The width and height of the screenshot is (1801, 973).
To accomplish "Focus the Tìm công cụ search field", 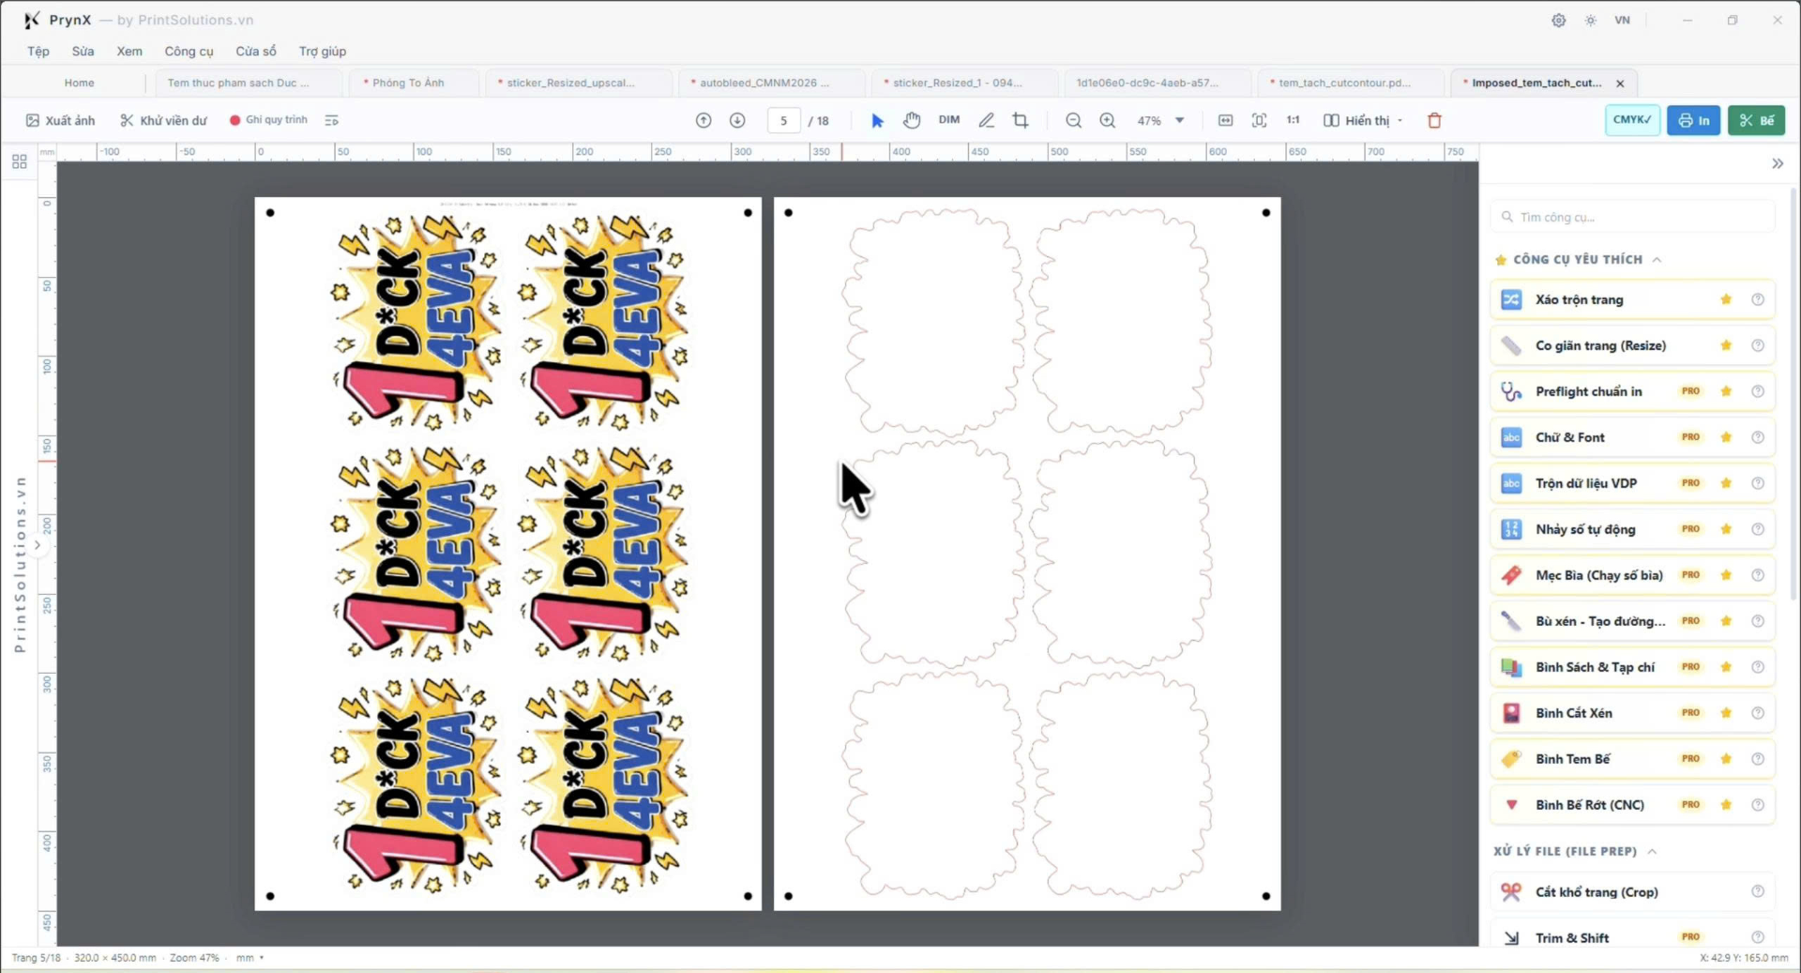I will tap(1632, 217).
